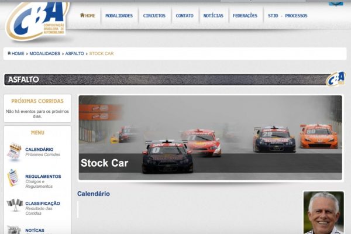Click the home icon in breadcrumb
The height and width of the screenshot is (234, 351).
pyautogui.click(x=9, y=53)
